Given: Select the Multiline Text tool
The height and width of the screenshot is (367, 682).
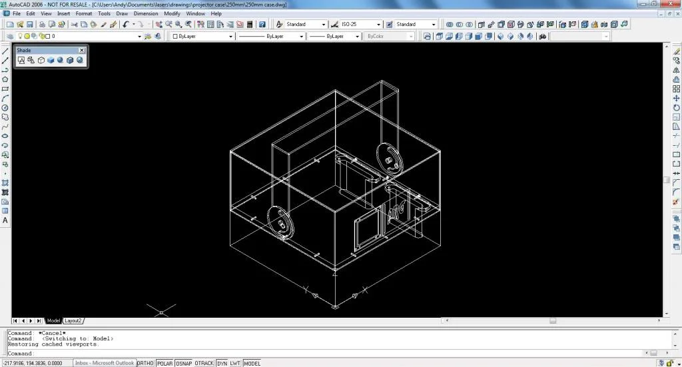Looking at the screenshot, I should pos(5,220).
